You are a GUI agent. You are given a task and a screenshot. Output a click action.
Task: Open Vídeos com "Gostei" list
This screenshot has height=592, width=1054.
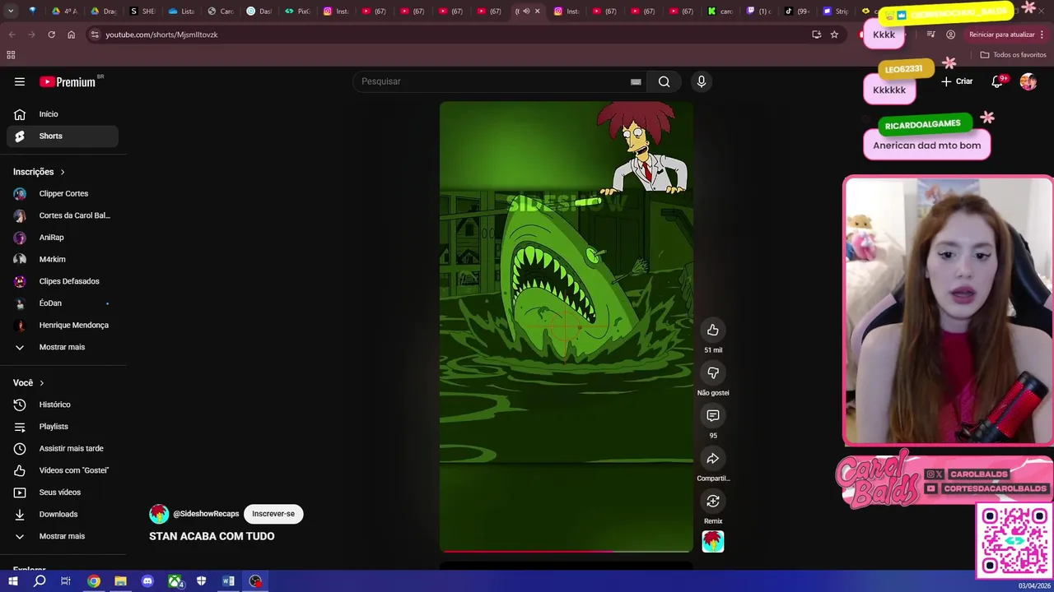[x=63, y=470]
